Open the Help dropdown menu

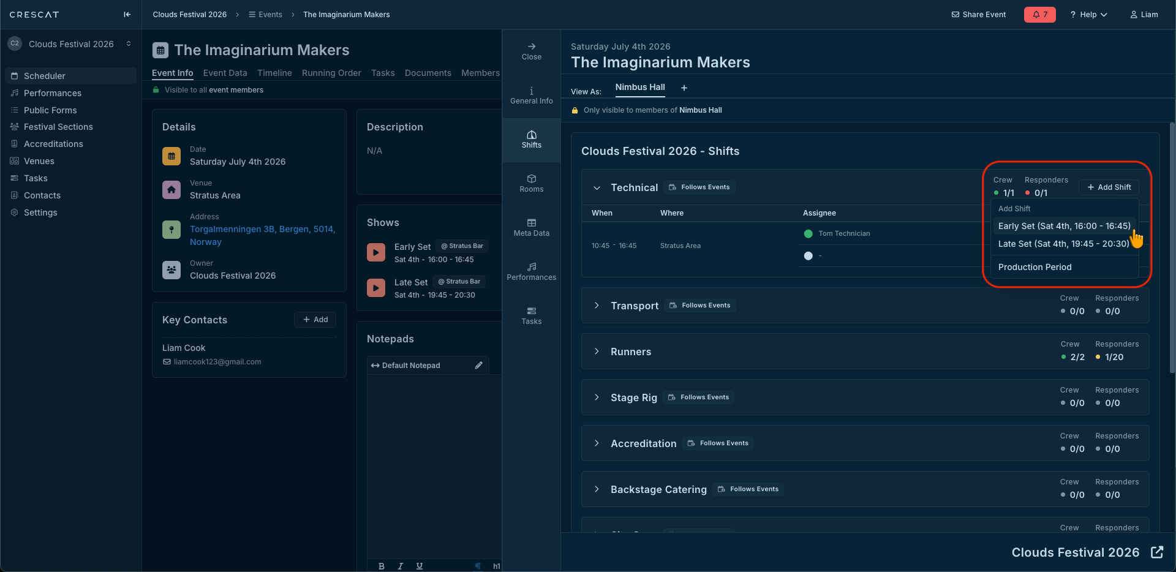tap(1088, 15)
